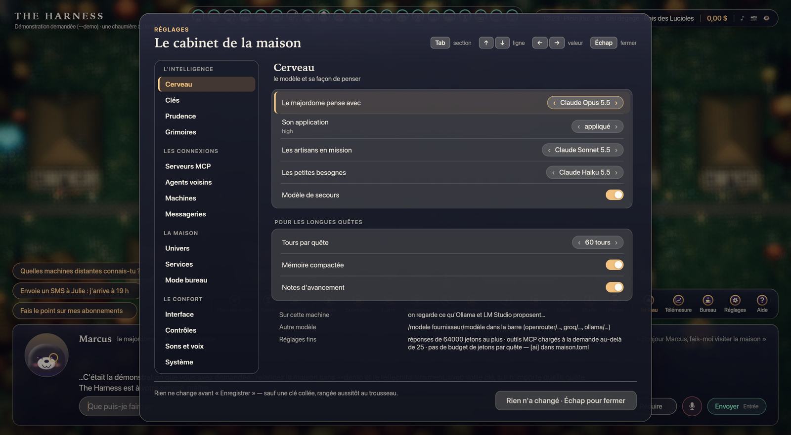Open the Télémesure panel icon
The width and height of the screenshot is (791, 435).
[678, 300]
